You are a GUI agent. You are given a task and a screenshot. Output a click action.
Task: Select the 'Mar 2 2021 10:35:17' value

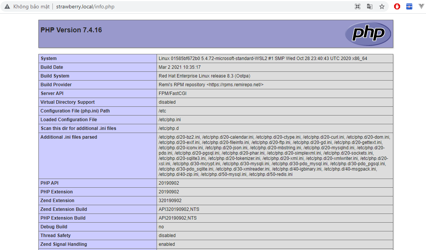click(180, 67)
